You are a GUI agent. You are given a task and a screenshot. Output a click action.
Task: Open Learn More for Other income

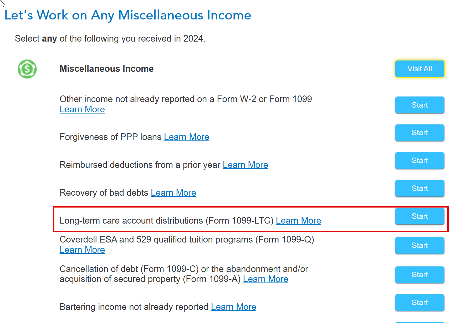82,109
